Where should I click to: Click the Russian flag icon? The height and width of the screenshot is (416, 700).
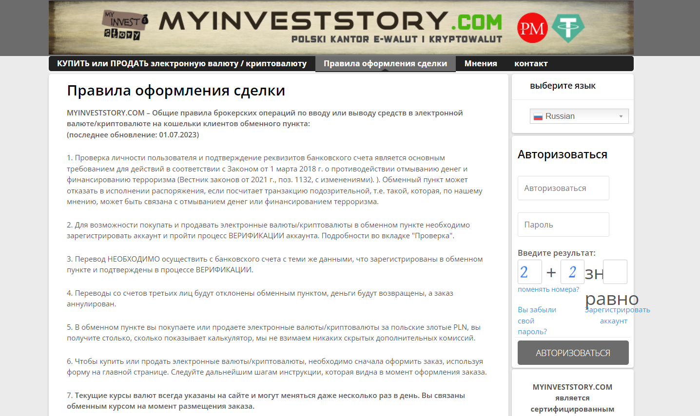(x=538, y=116)
